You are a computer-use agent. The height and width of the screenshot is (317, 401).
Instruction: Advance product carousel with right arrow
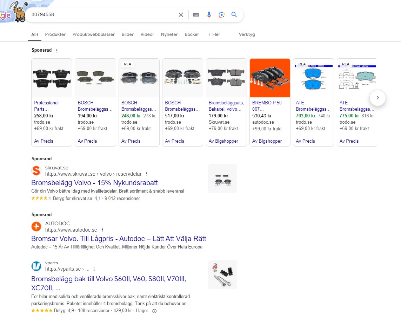tap(377, 98)
